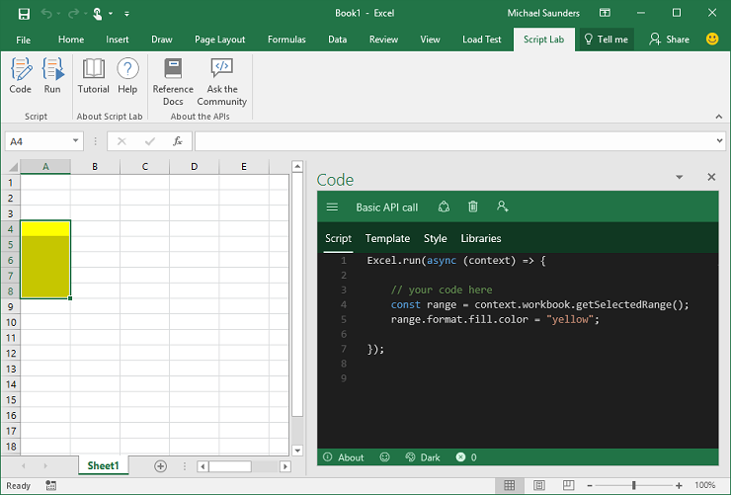Close the Code task pane

pos(711,177)
